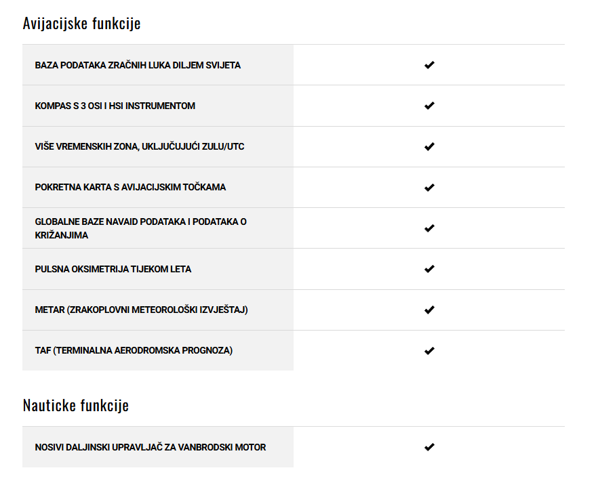This screenshot has height=483, width=598.
Task: Click checkmark for Baza podataka zračnih luka
Action: click(x=429, y=65)
